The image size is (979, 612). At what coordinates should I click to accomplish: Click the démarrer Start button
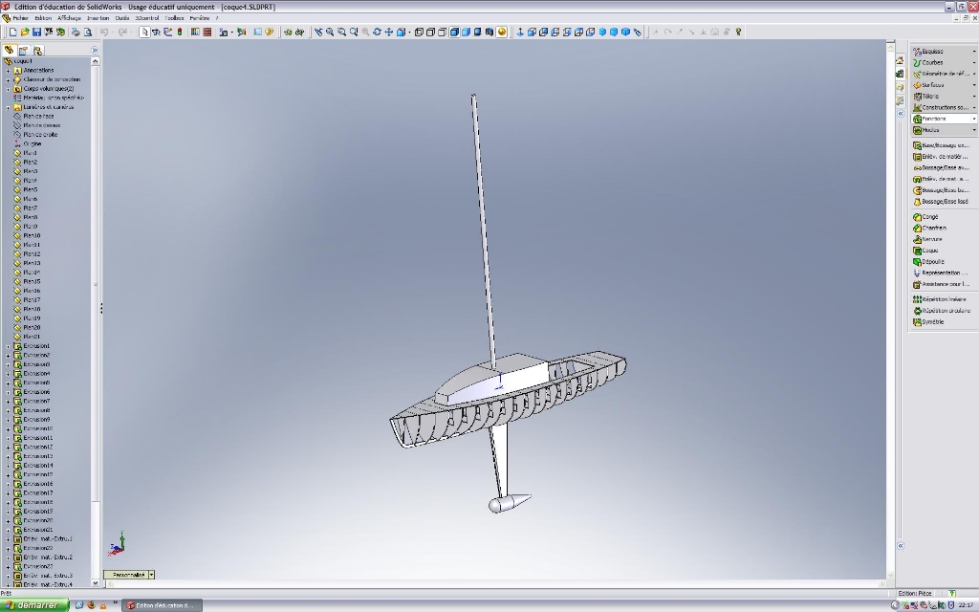(34, 605)
